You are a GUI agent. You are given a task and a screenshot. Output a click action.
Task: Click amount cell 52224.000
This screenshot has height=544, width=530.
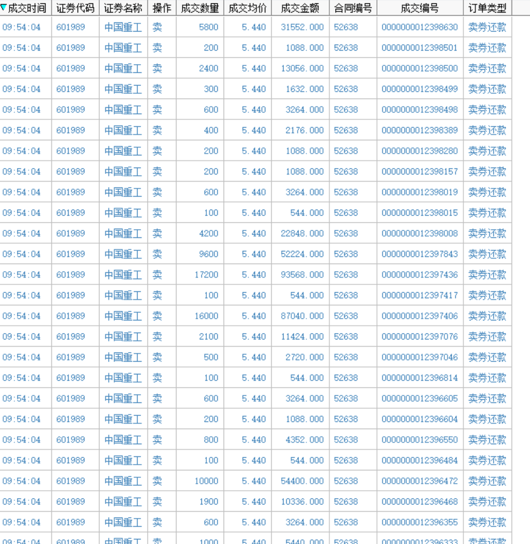point(302,254)
